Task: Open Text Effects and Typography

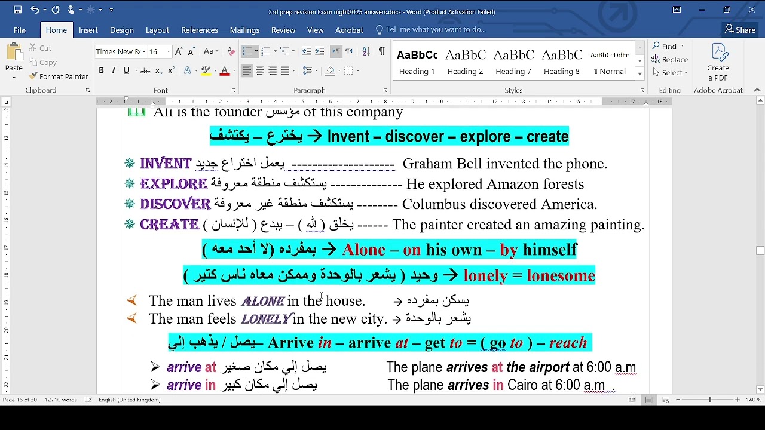Action: coord(188,70)
